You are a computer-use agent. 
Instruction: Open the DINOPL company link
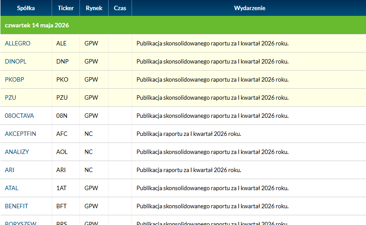(x=15, y=62)
